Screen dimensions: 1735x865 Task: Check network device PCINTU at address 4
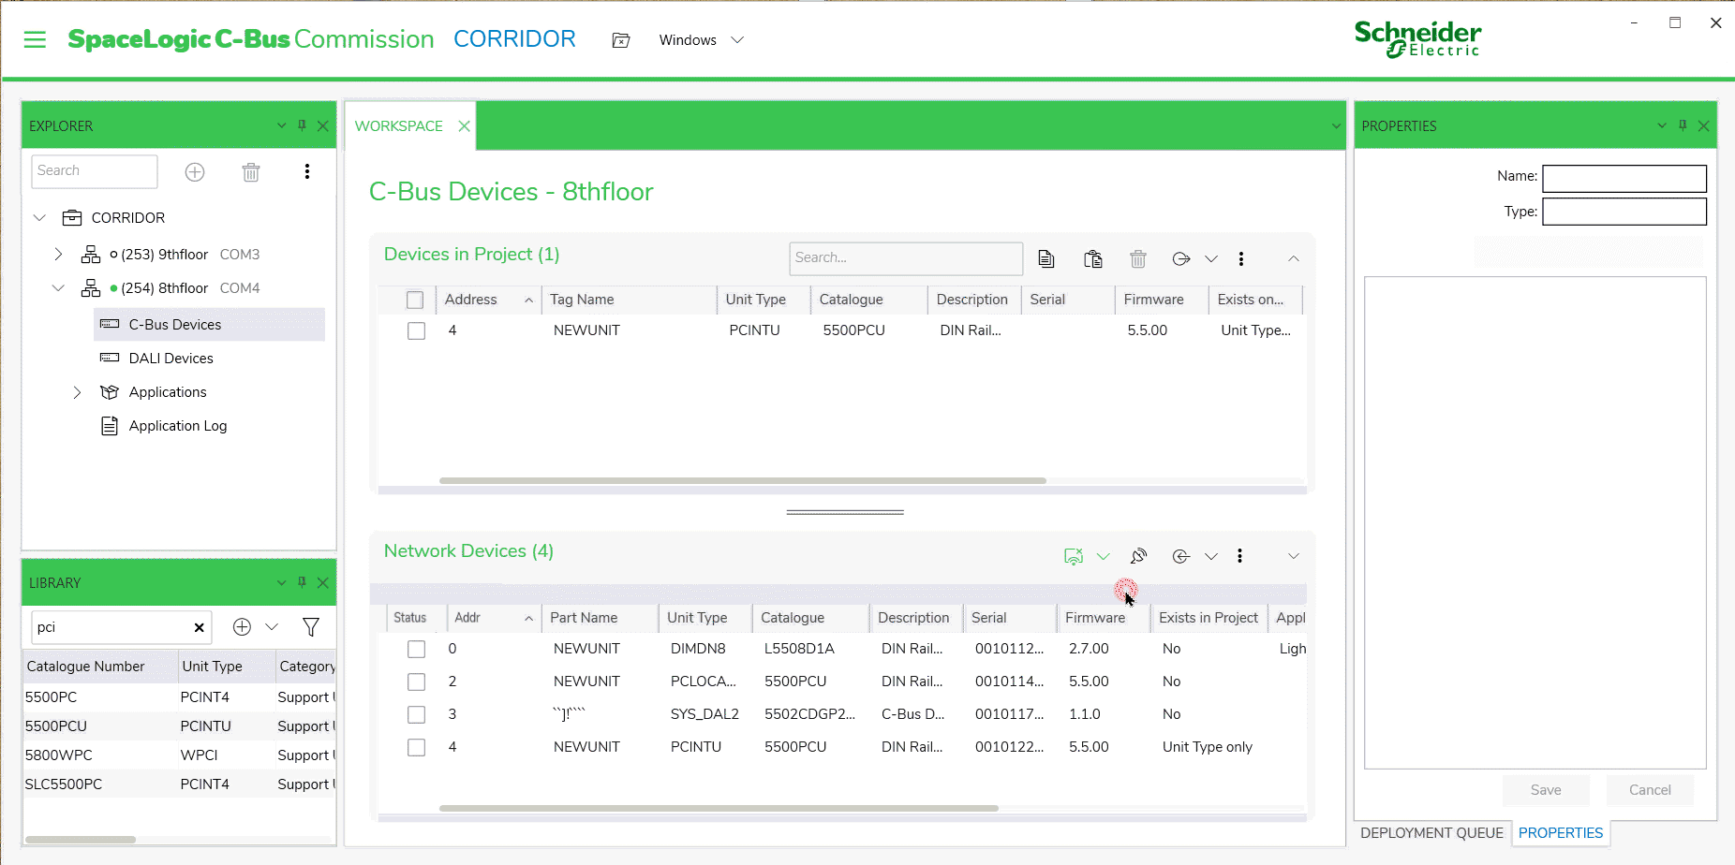point(416,747)
